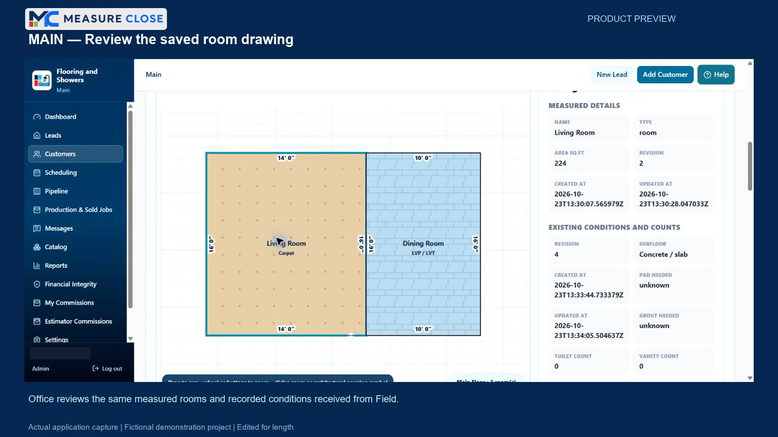
Task: Click the My Commissions icon
Action: [x=37, y=303]
